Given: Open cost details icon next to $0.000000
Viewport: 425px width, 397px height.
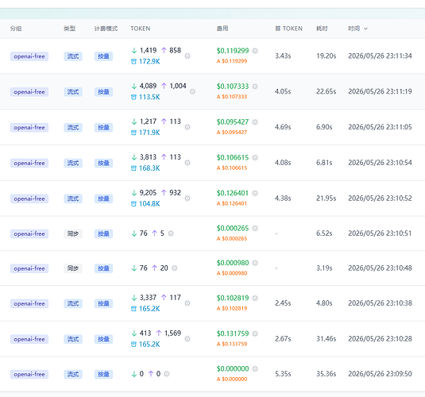Looking at the screenshot, I should click(255, 369).
